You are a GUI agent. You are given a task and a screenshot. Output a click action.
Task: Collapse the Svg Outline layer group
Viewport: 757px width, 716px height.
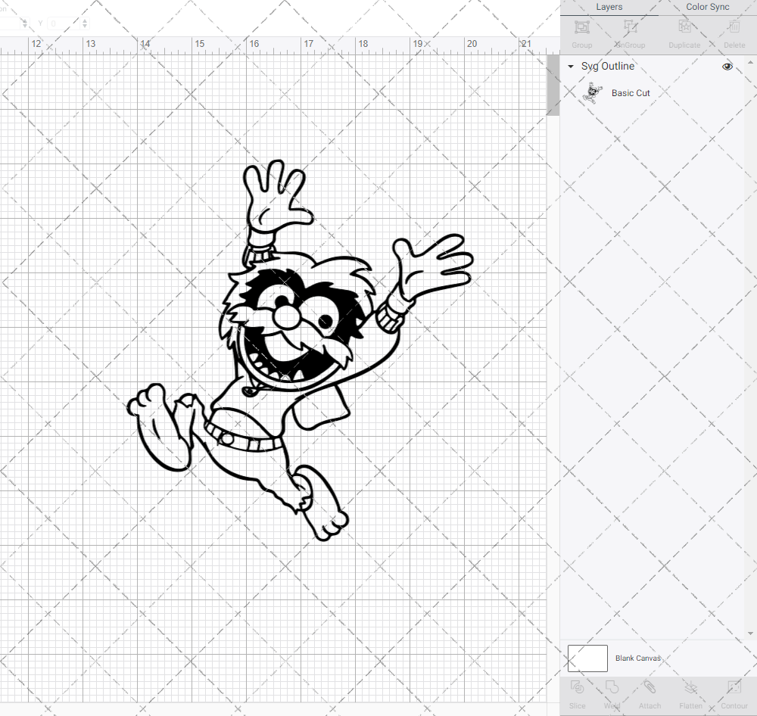click(570, 66)
